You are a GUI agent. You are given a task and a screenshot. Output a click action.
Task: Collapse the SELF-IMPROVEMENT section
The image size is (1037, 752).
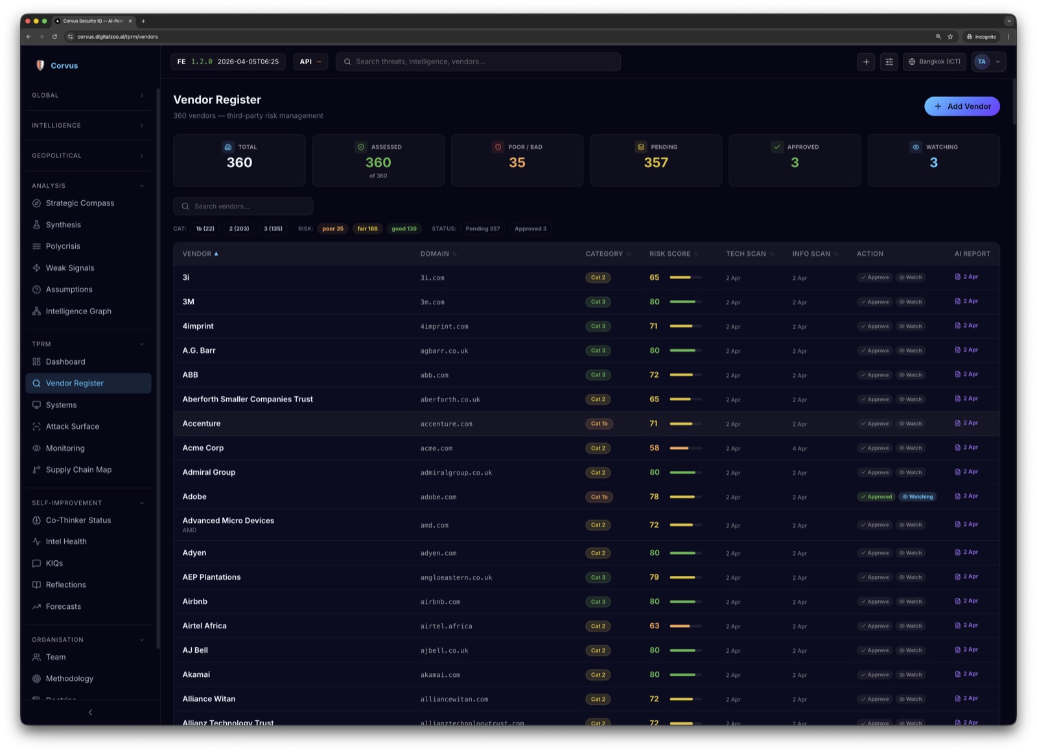coord(88,503)
